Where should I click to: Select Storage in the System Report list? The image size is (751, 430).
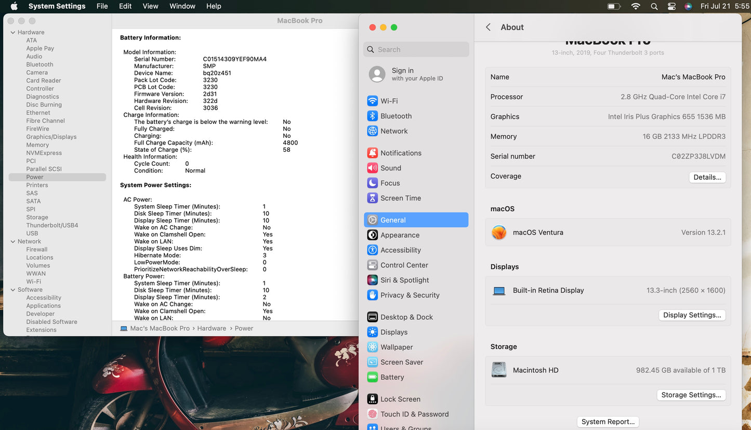37,217
